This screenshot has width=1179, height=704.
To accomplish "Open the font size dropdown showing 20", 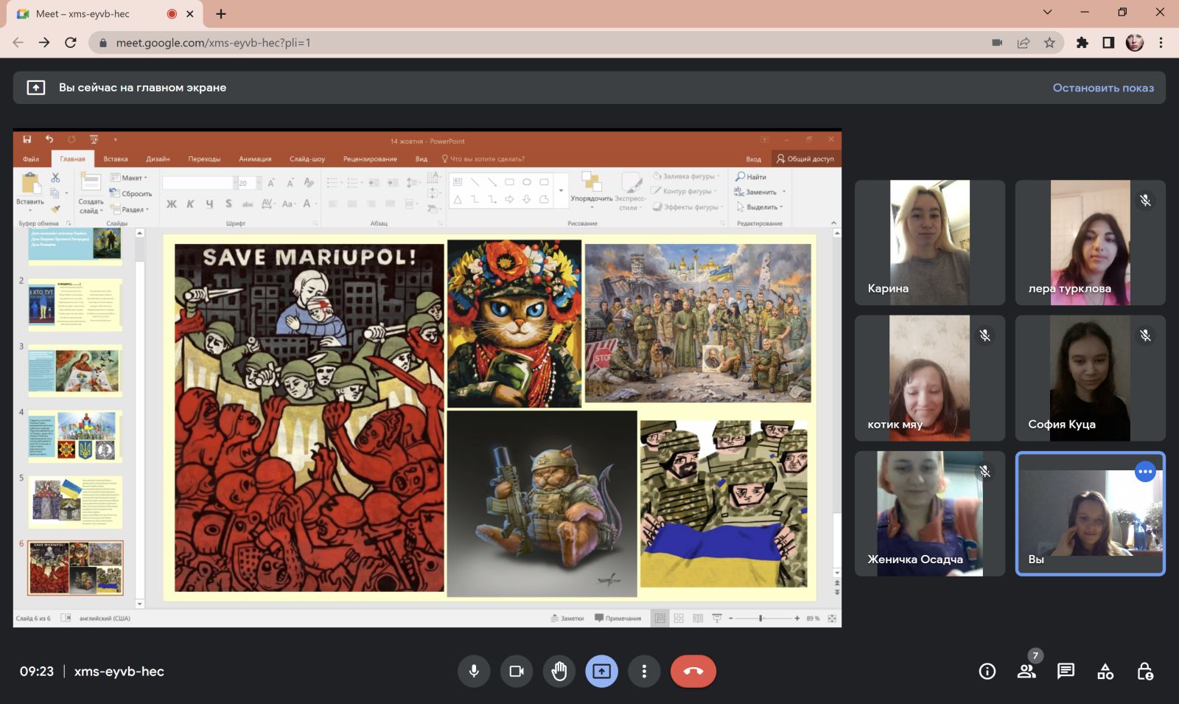I will (x=259, y=183).
